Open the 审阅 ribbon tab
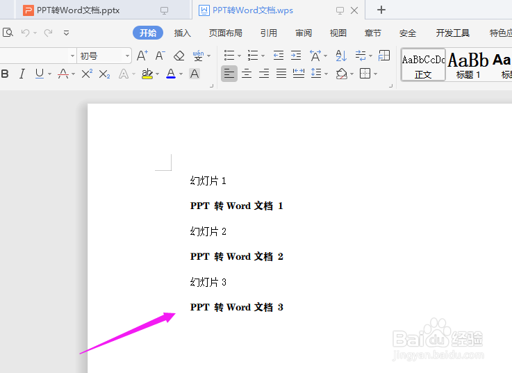The image size is (512, 373). 304,33
